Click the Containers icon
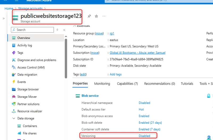The width and height of the screenshot is (213, 140). coord(19,126)
